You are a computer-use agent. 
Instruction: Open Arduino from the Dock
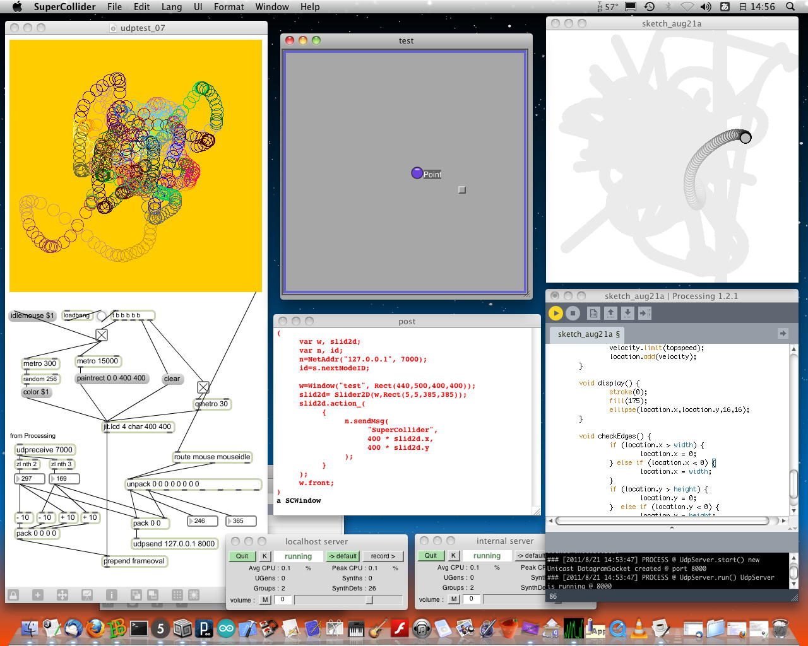tap(226, 628)
